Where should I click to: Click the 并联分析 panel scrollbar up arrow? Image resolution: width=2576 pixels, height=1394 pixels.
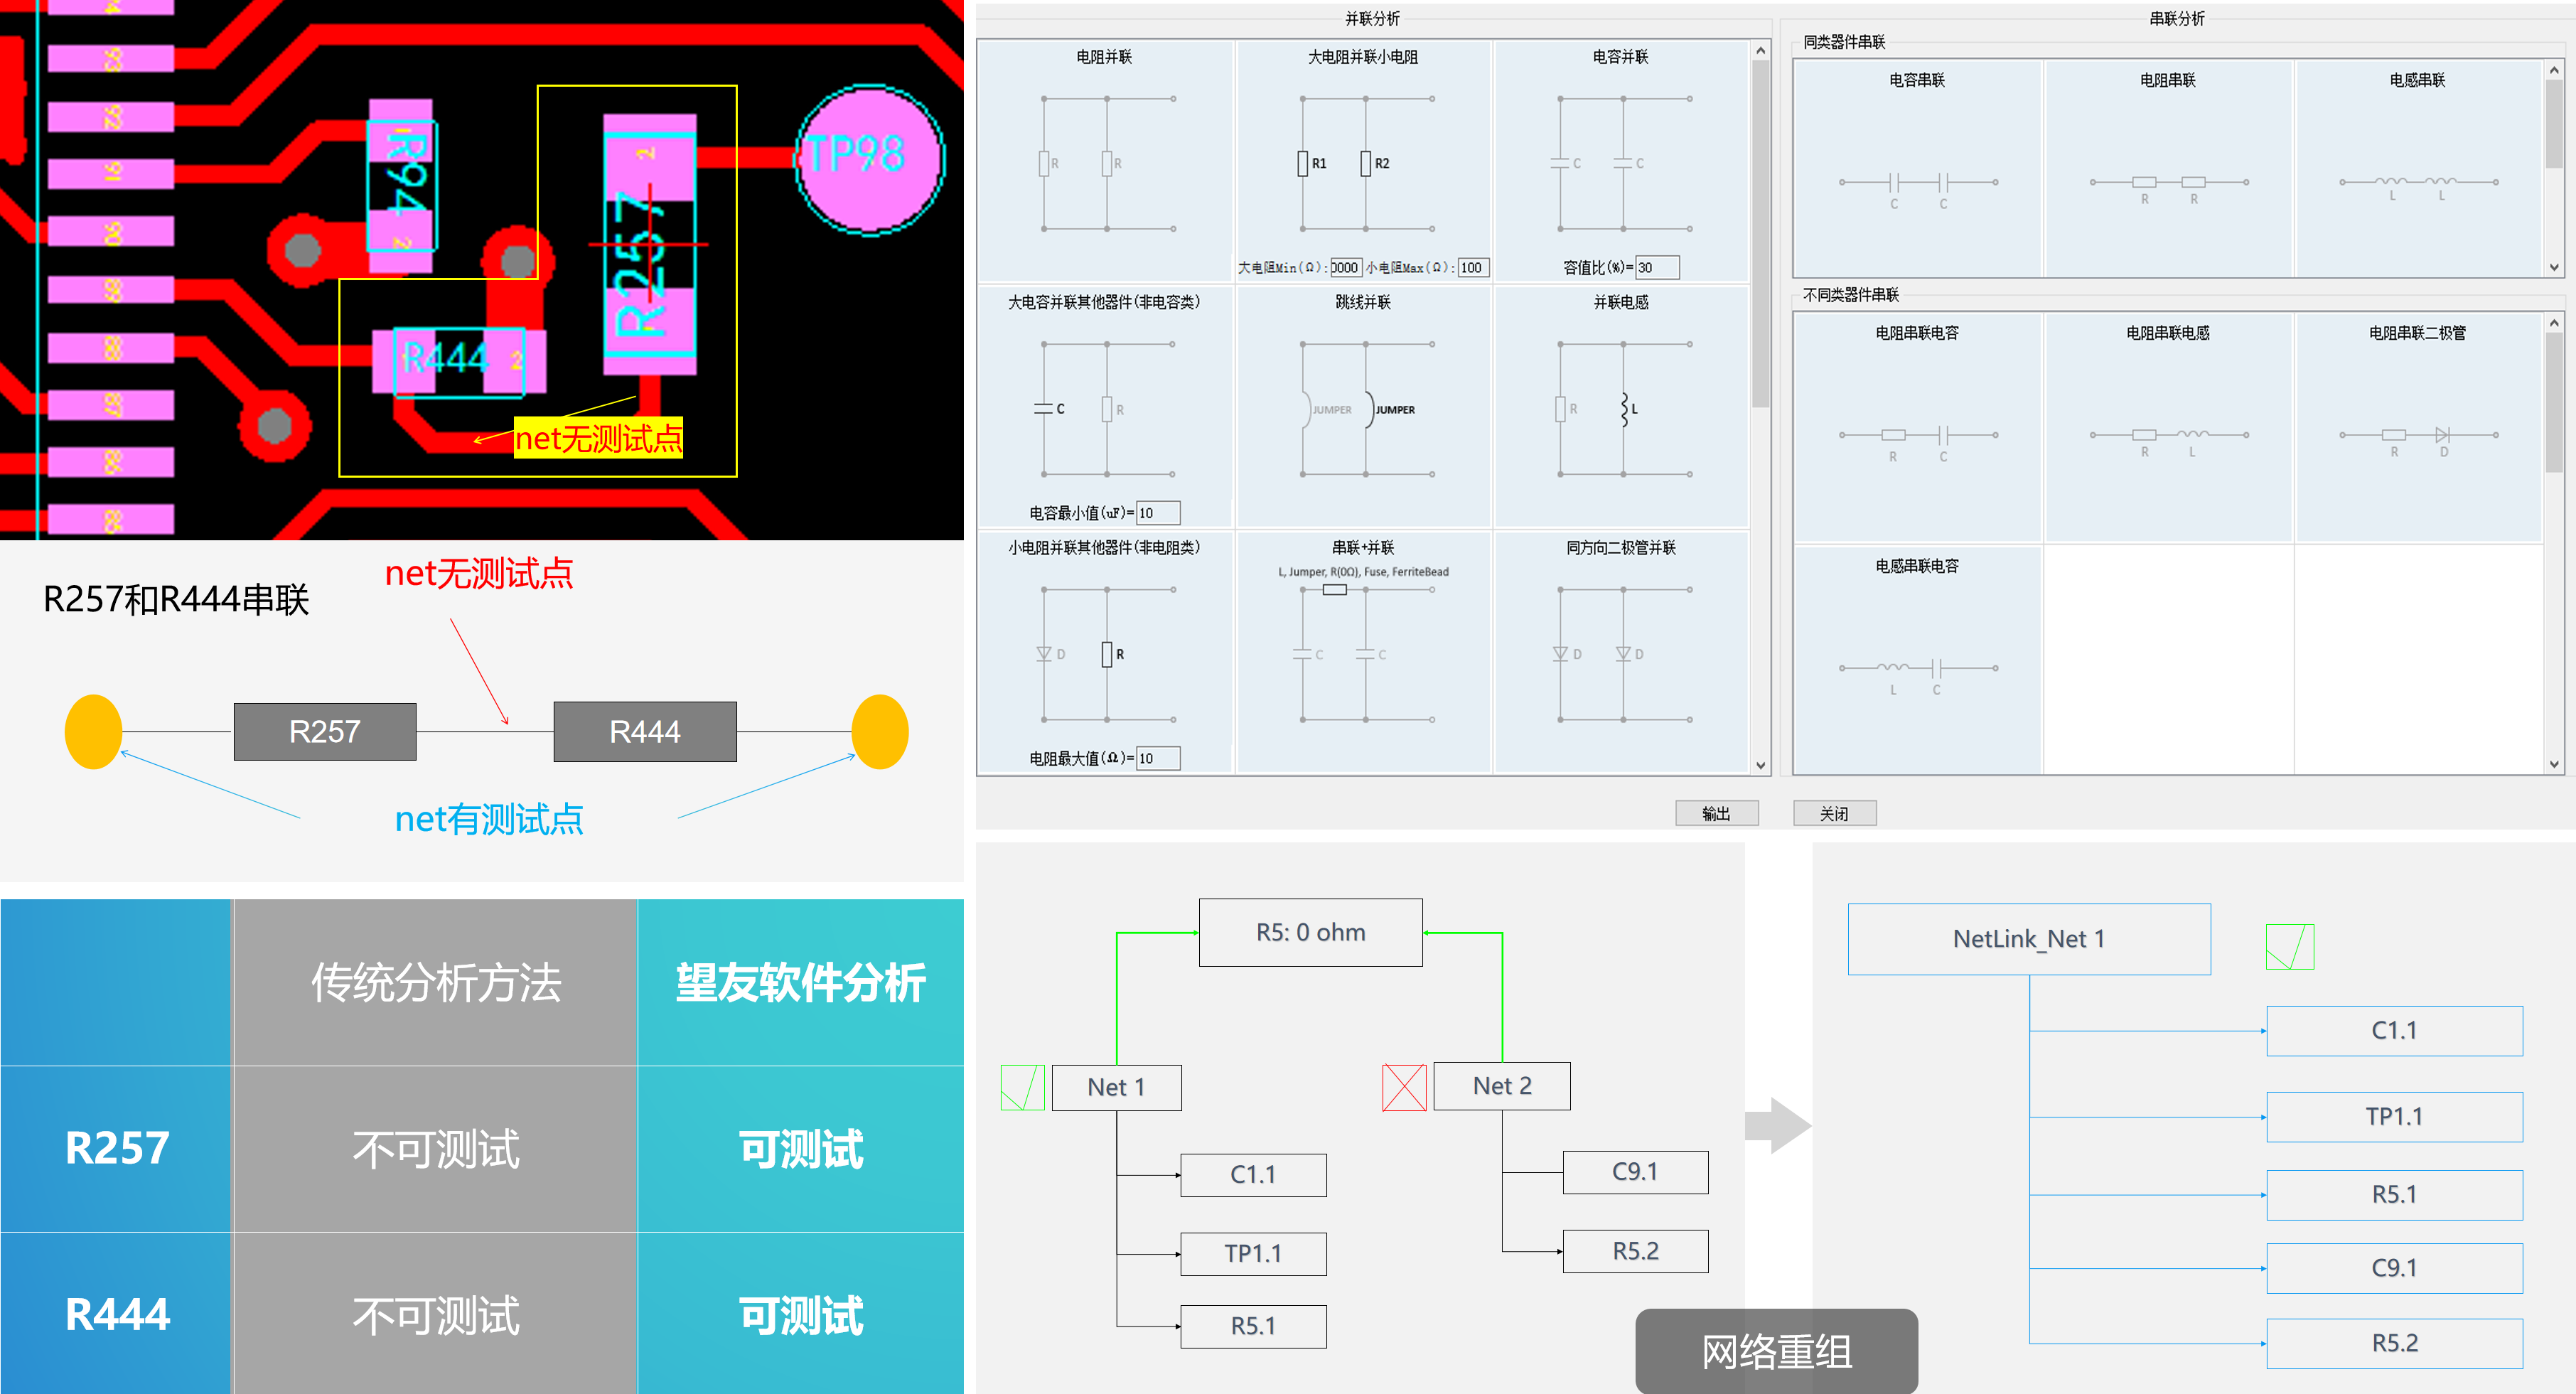(1761, 50)
